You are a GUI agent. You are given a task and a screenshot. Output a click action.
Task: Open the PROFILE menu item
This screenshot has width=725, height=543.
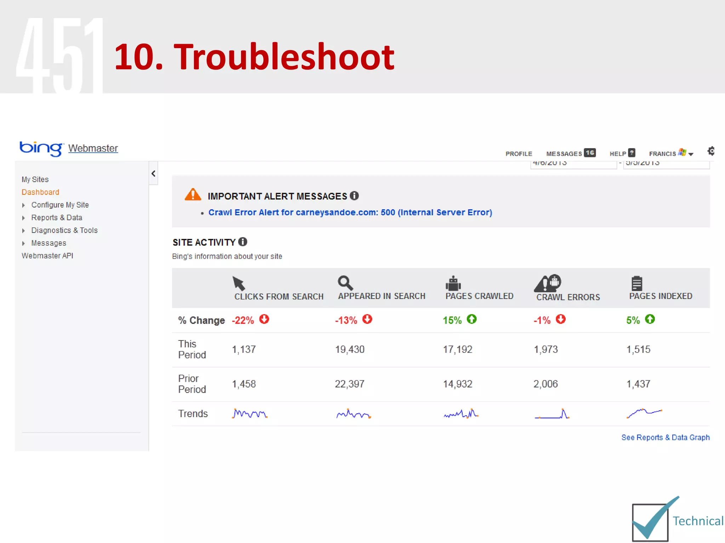519,154
